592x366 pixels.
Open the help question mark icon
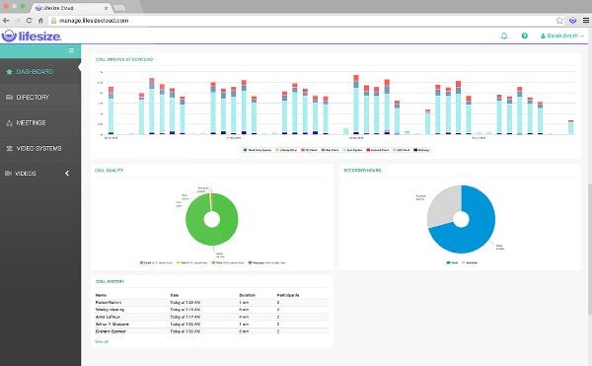525,36
